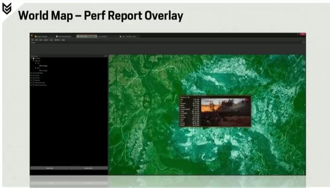Float the map layers panel

pos(105,56)
